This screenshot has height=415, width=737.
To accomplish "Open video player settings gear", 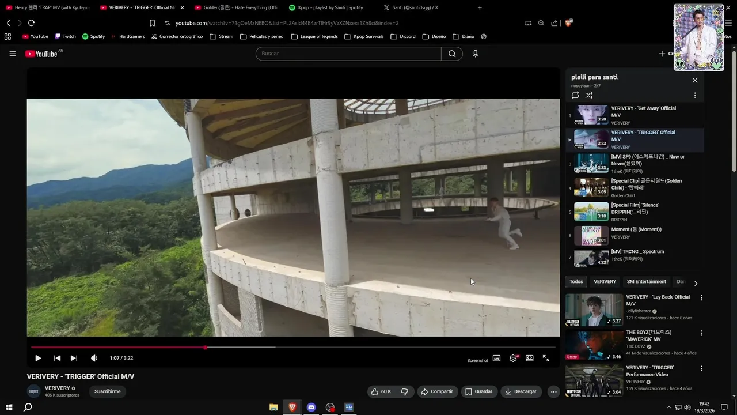I will (513, 358).
